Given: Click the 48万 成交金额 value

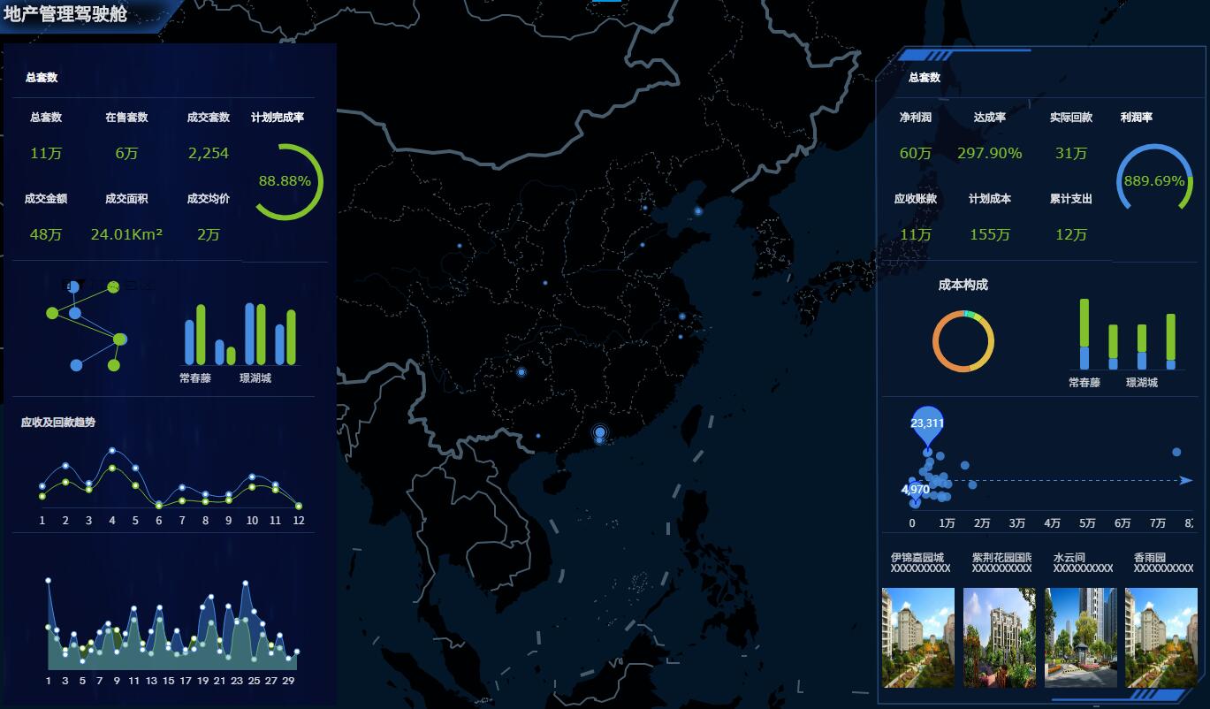Looking at the screenshot, I should 46,234.
